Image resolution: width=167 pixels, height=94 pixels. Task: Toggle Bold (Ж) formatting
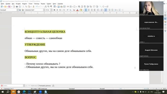click(54, 10)
